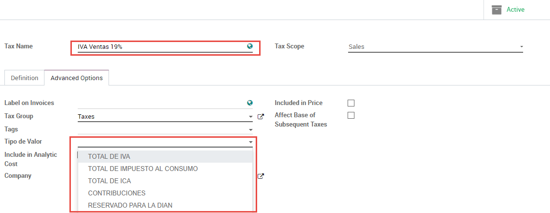Enable the Included in Price checkbox

[x=351, y=103]
